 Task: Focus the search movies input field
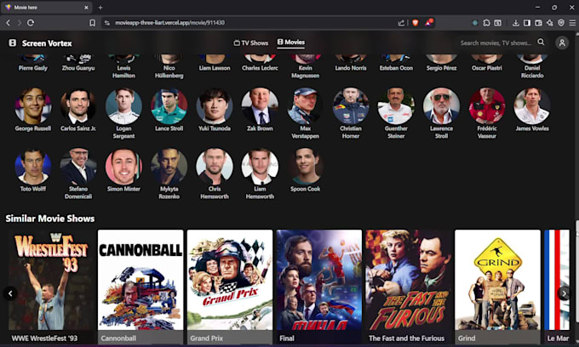coord(496,43)
